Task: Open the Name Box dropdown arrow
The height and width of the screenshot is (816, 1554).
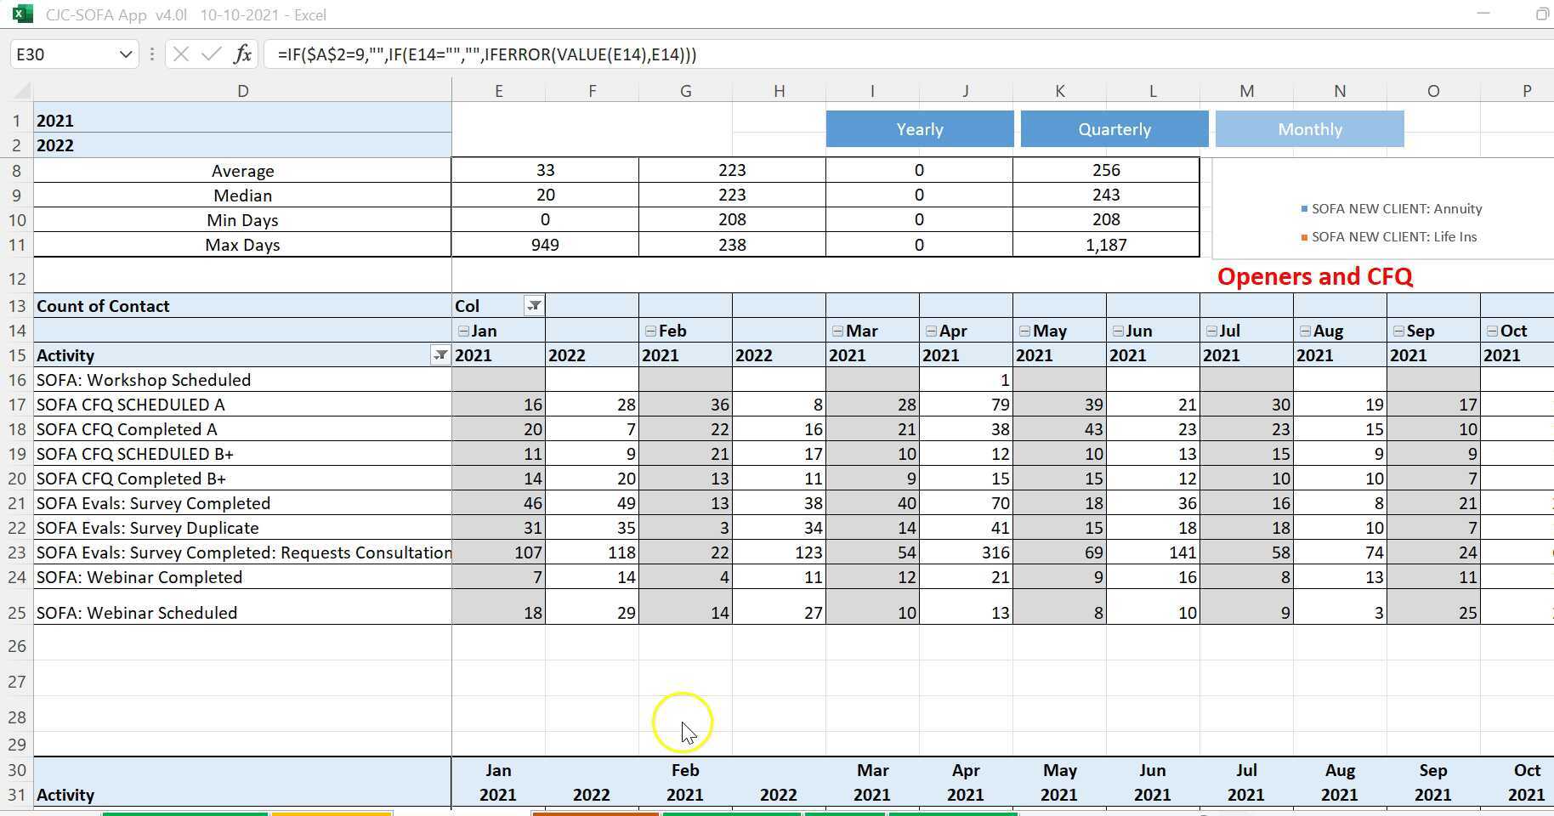Action: point(126,54)
